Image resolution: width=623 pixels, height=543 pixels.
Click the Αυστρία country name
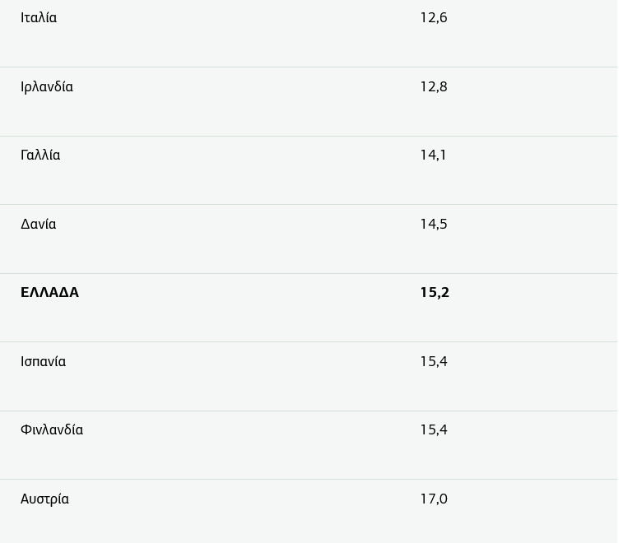[44, 499]
